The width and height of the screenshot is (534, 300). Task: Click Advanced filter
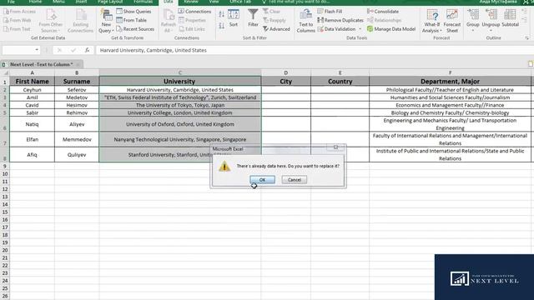pos(276,29)
